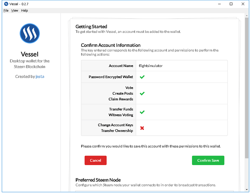Click the Witness Voting permission label

point(121,115)
